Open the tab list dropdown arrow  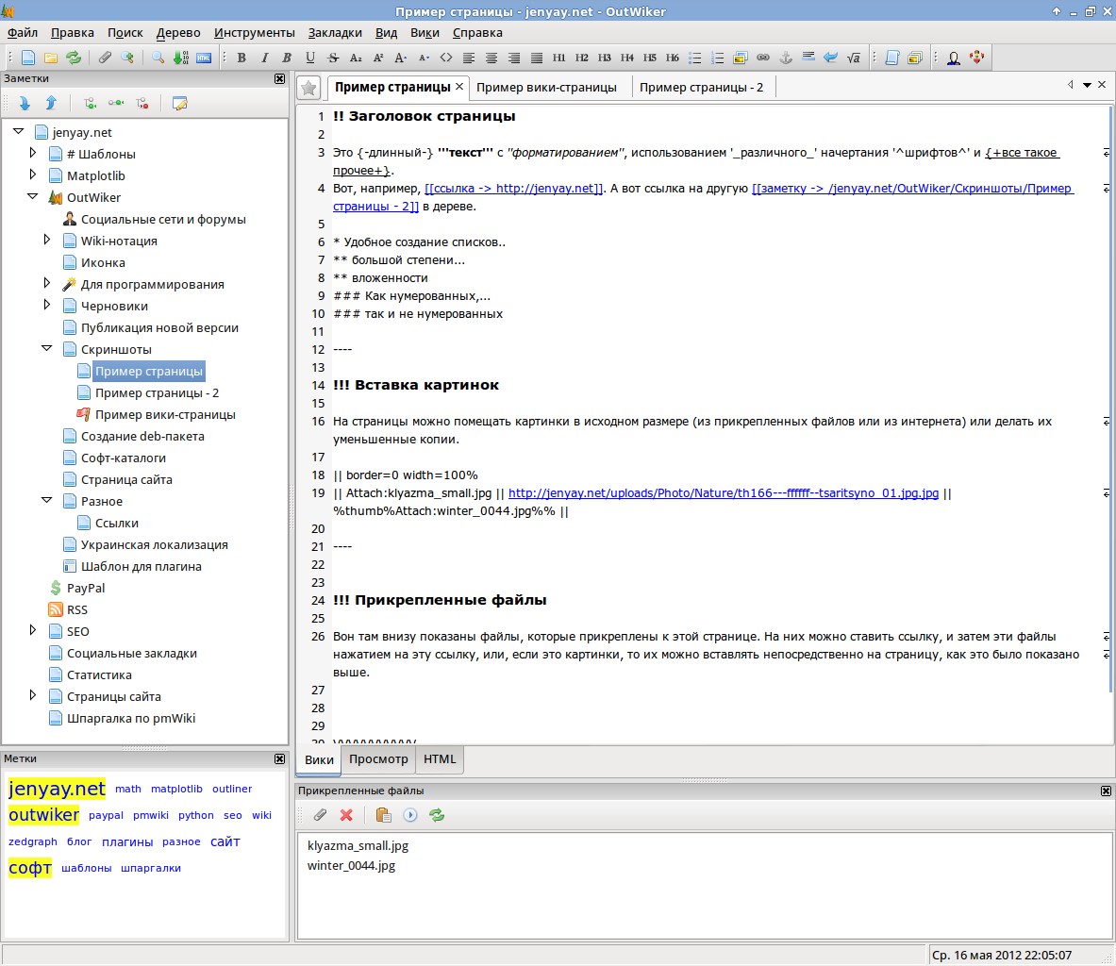pyautogui.click(x=1087, y=86)
